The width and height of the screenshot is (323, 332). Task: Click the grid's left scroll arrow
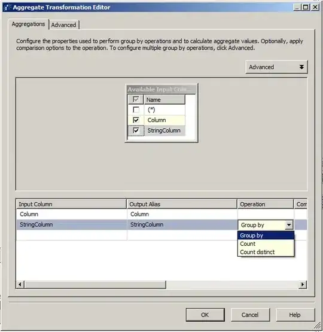pyautogui.click(x=20, y=284)
